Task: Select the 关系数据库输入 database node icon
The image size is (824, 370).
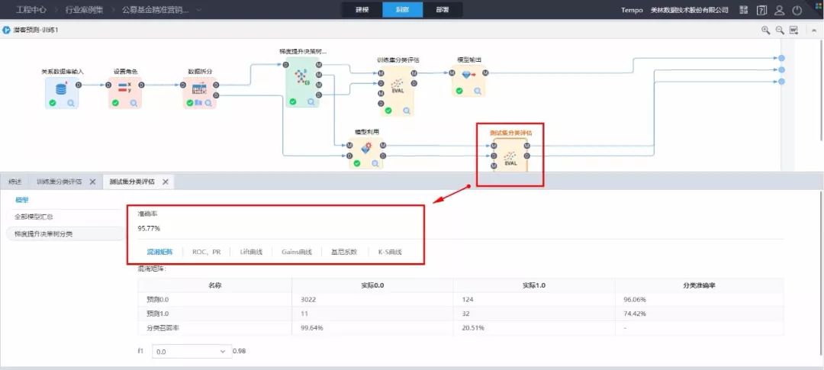Action: [x=62, y=88]
